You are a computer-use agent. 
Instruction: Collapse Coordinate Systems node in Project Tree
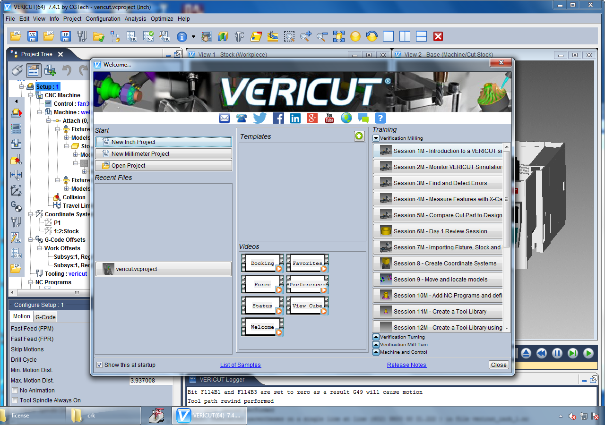click(30, 214)
